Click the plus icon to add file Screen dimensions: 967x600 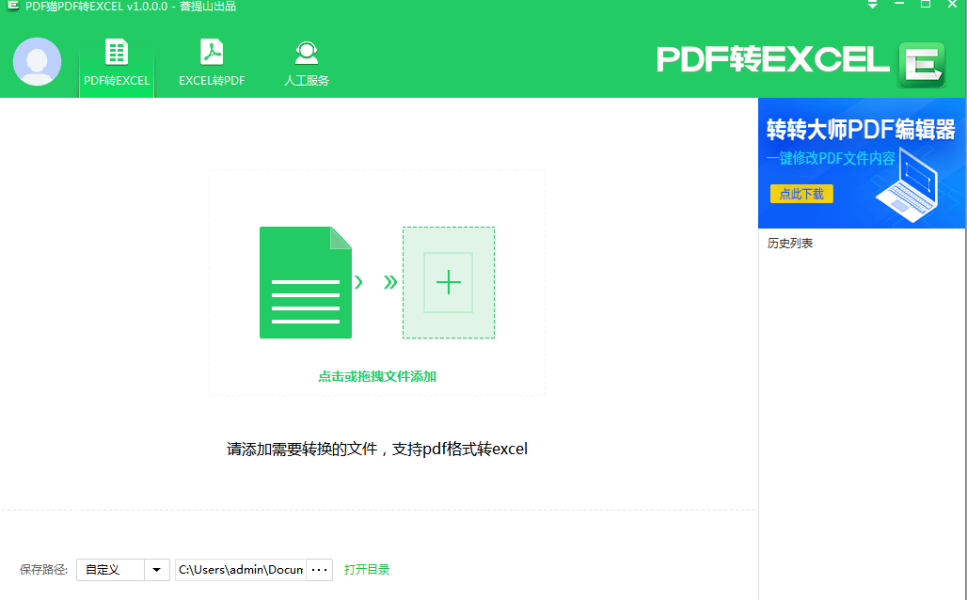click(x=449, y=282)
